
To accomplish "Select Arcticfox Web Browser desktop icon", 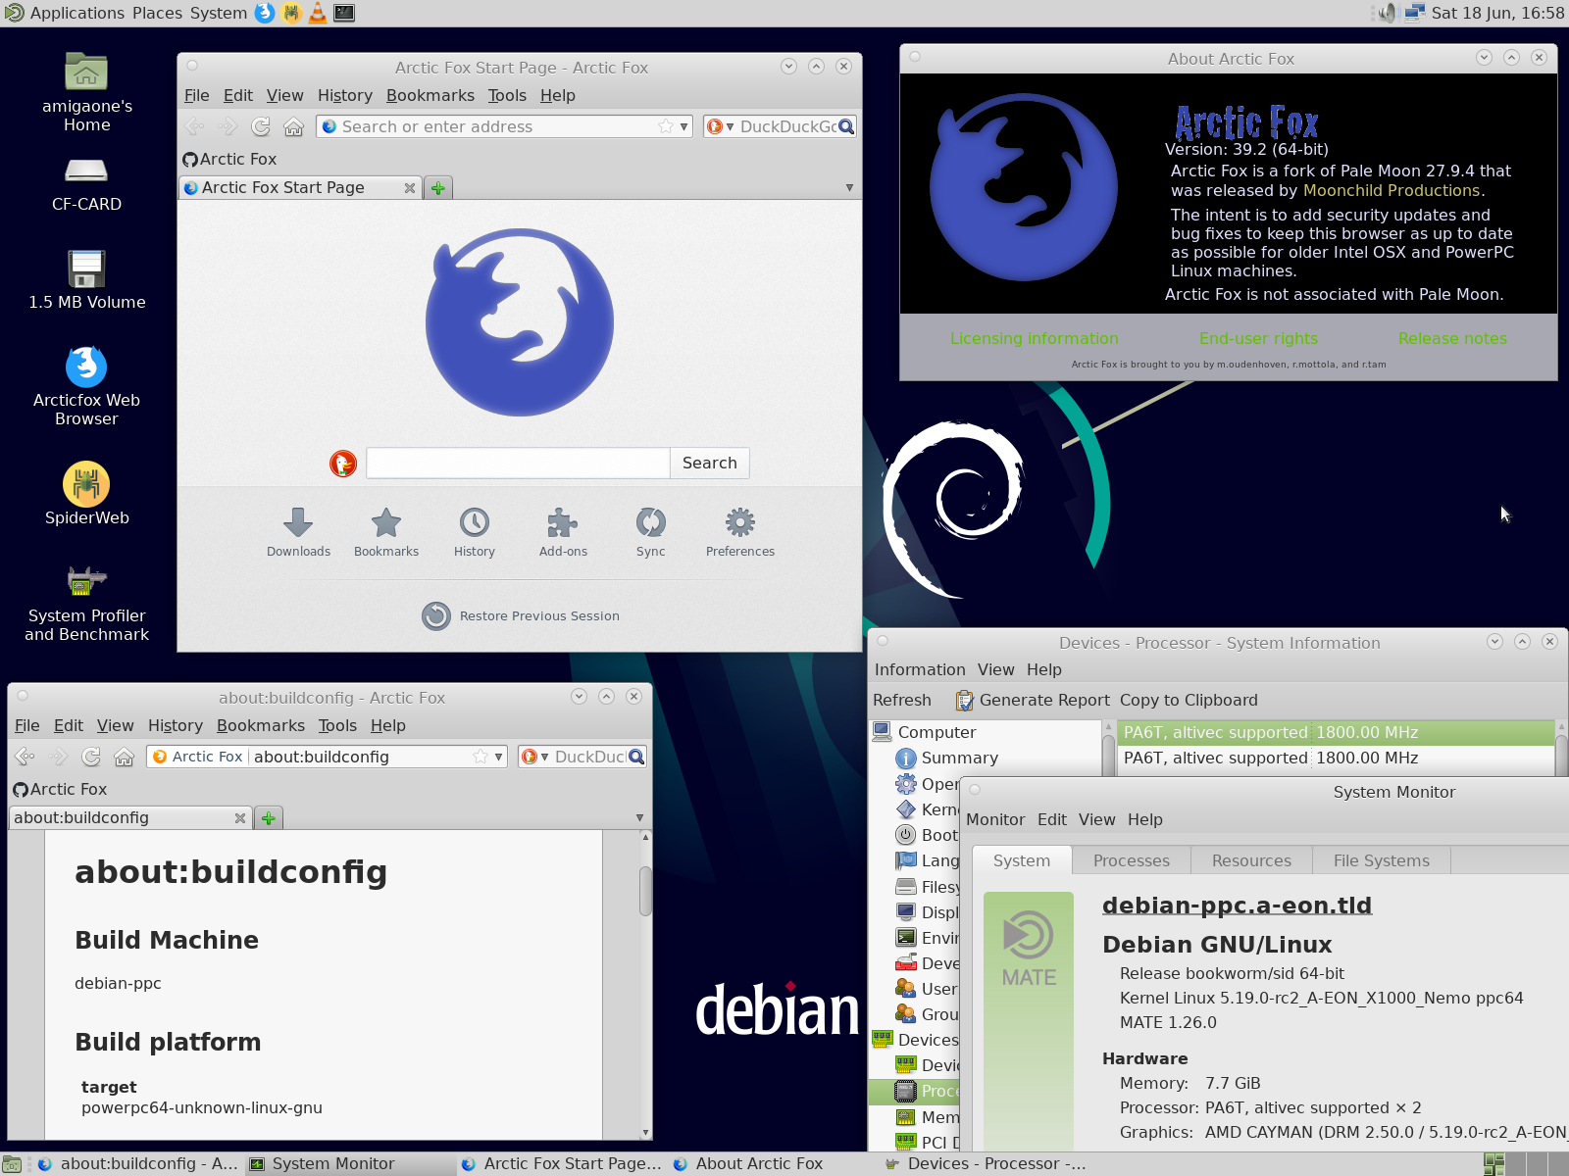I will click(x=86, y=386).
